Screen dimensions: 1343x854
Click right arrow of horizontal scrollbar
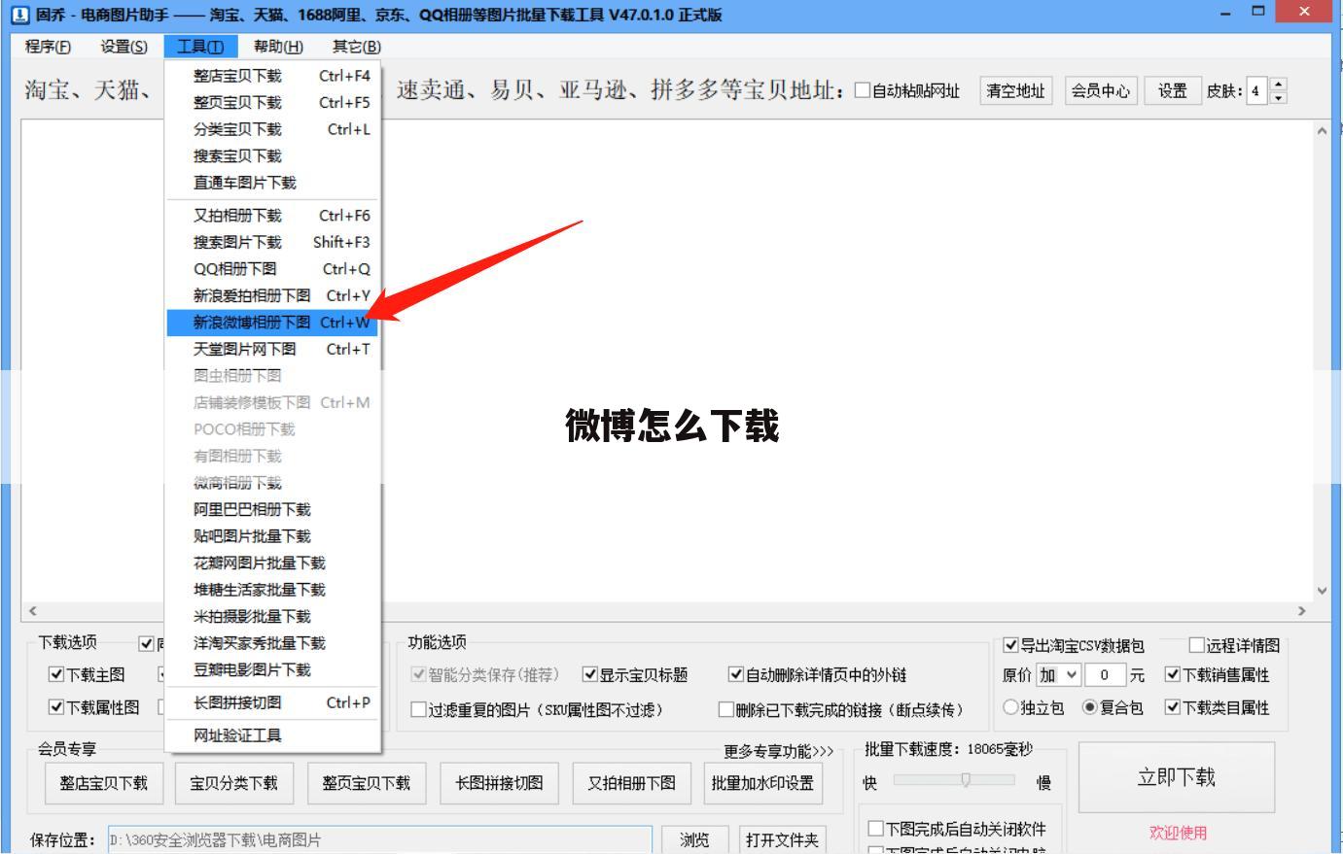(x=1301, y=610)
